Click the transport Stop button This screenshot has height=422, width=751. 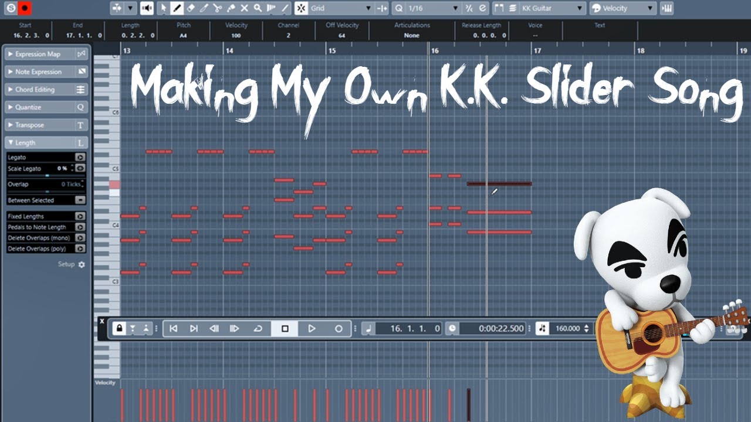point(285,328)
